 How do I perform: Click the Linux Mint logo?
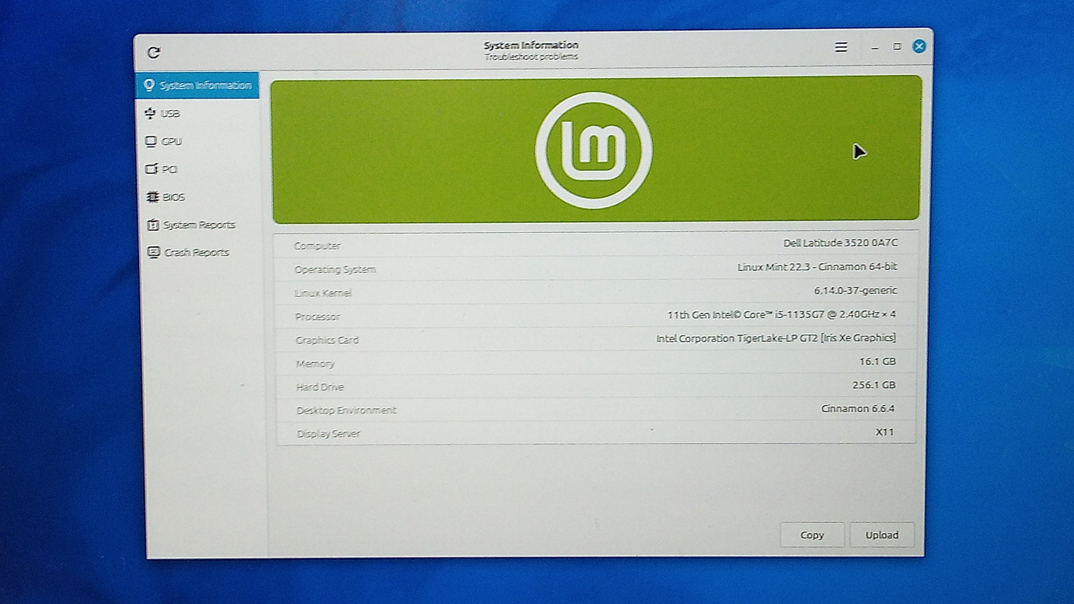pos(593,150)
